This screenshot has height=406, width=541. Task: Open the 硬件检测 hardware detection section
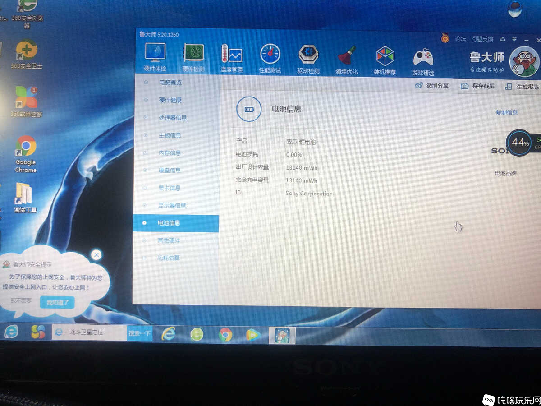pyautogui.click(x=193, y=58)
